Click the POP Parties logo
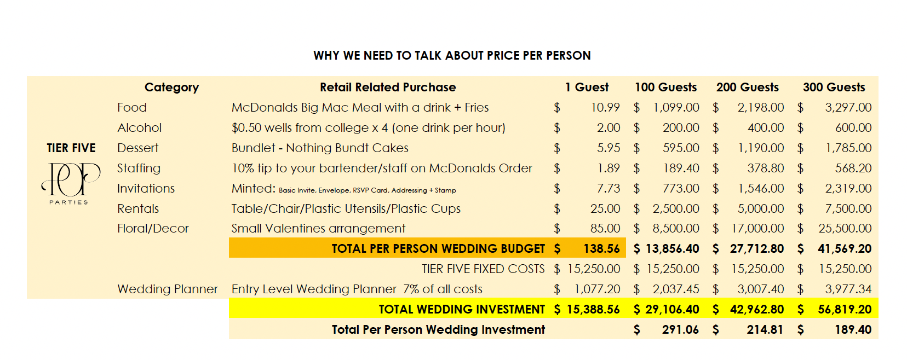This screenshot has height=360, width=907. click(x=71, y=183)
